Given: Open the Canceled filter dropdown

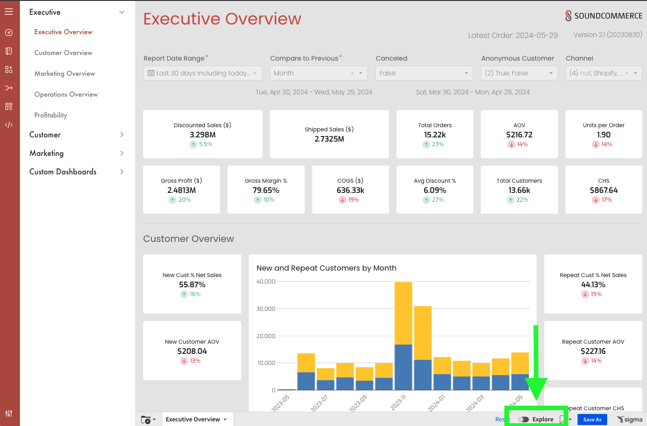Looking at the screenshot, I should 424,73.
